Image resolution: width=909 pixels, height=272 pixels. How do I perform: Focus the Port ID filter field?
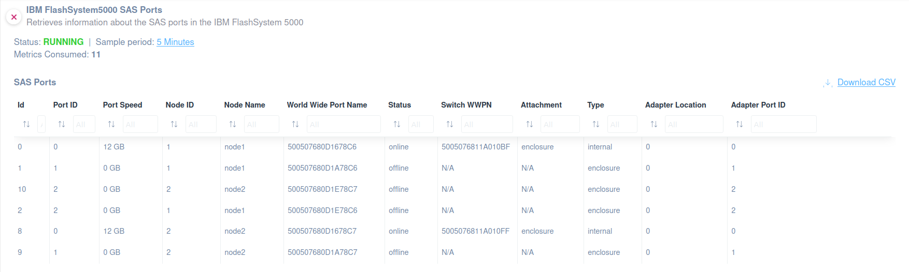(x=84, y=124)
